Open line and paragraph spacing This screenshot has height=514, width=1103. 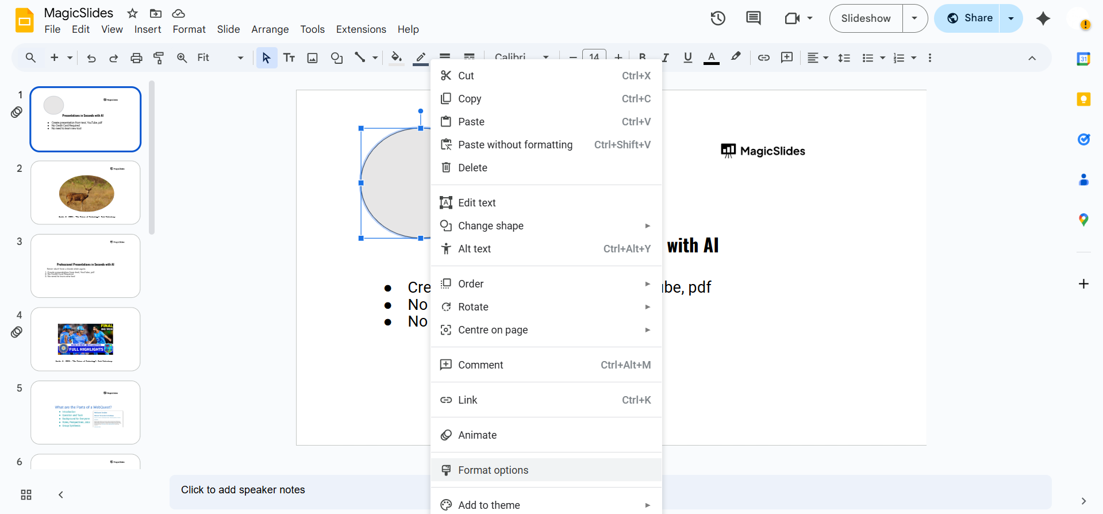844,57
